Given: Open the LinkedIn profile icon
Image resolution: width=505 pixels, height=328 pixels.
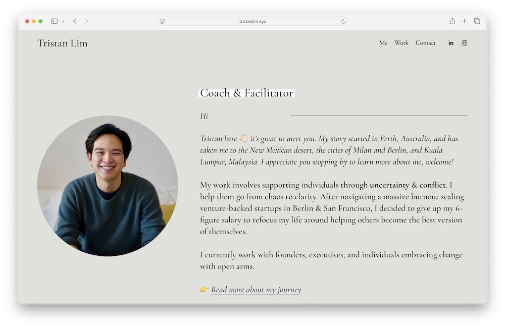Looking at the screenshot, I should click(x=451, y=43).
